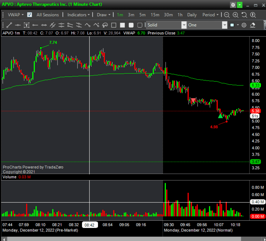266x241 pixels.
Task: Select the trend line drawing tool
Action: pos(9,25)
